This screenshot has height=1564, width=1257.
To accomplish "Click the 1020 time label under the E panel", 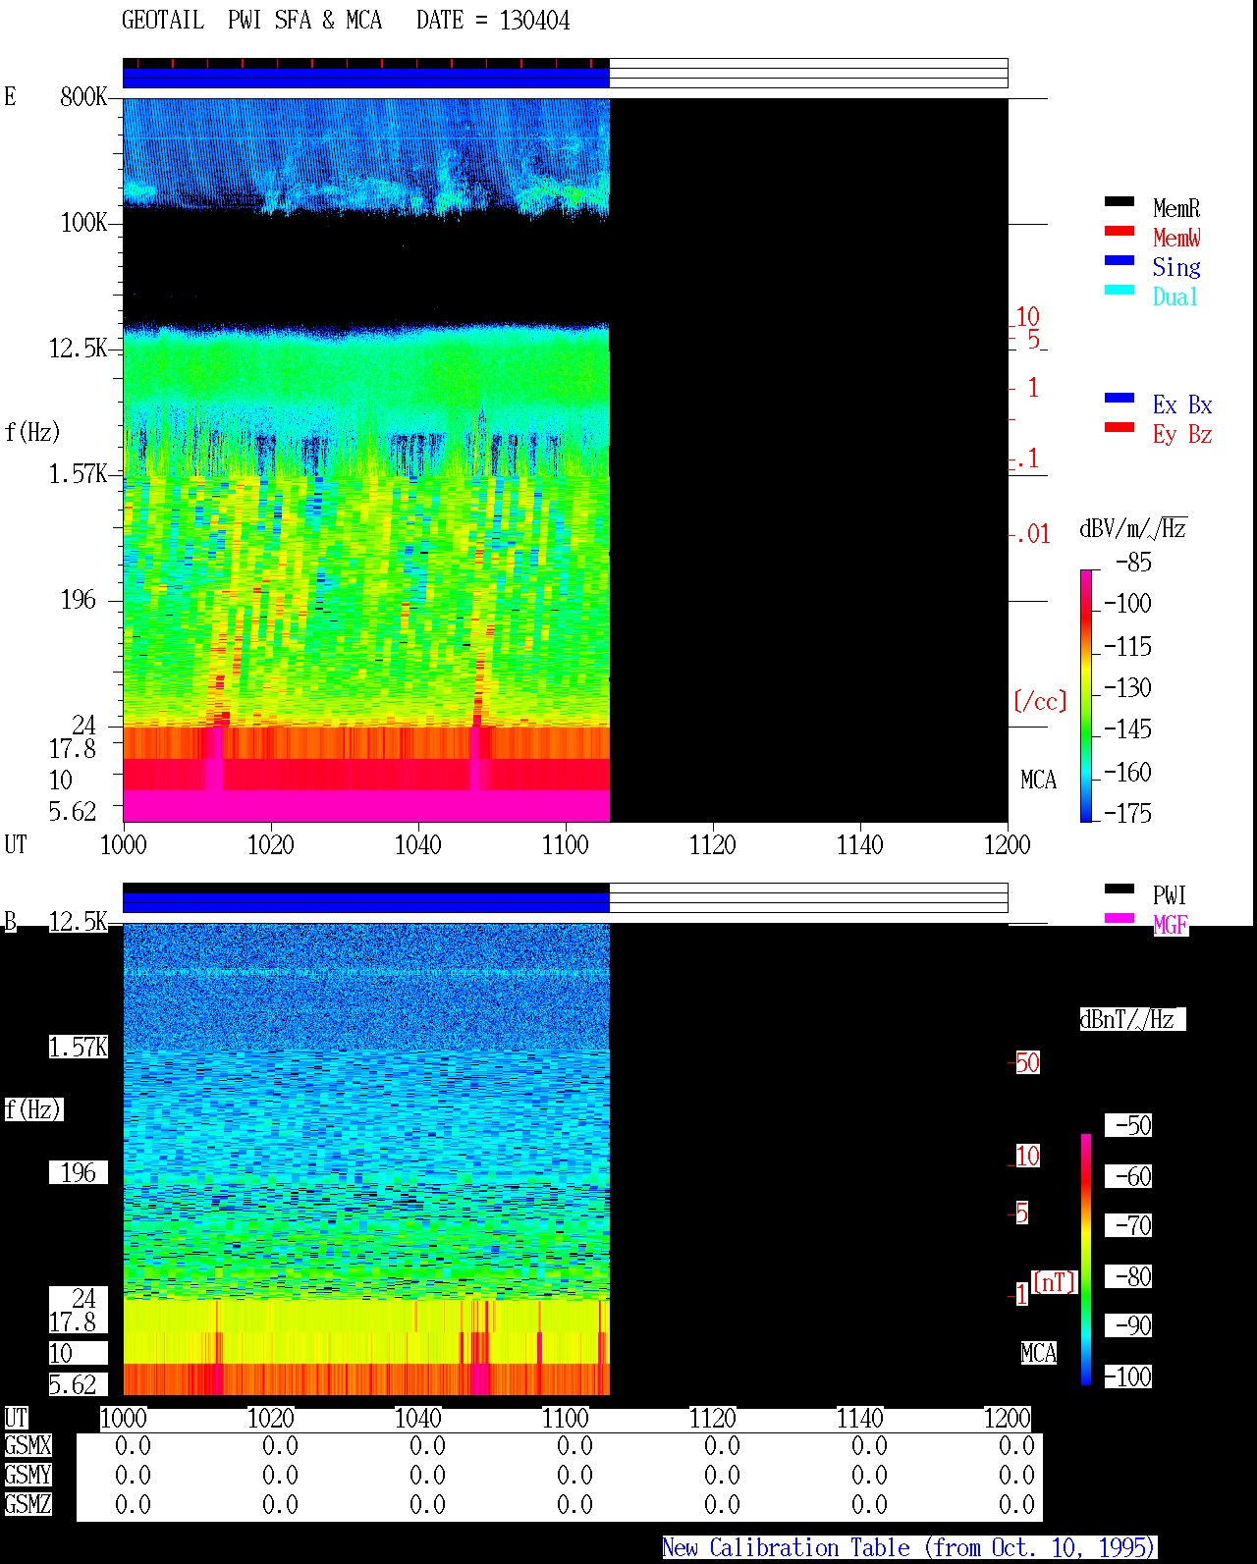I will [x=271, y=845].
